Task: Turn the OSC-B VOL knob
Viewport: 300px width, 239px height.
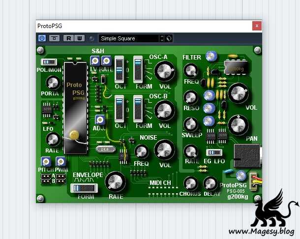Action: (165, 111)
